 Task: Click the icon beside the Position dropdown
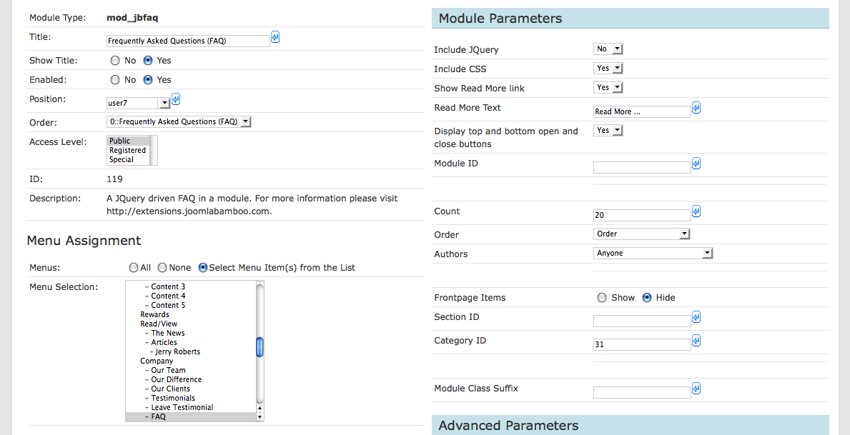tap(176, 99)
